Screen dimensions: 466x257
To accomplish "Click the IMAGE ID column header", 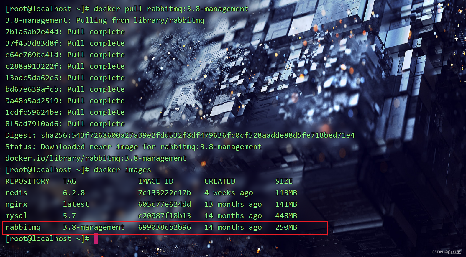I will pos(156,181).
